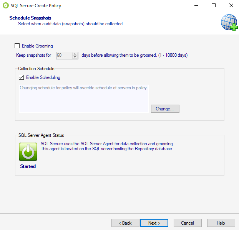Click the globe with green plus icon
This screenshot has height=230, width=239.
(x=229, y=23)
